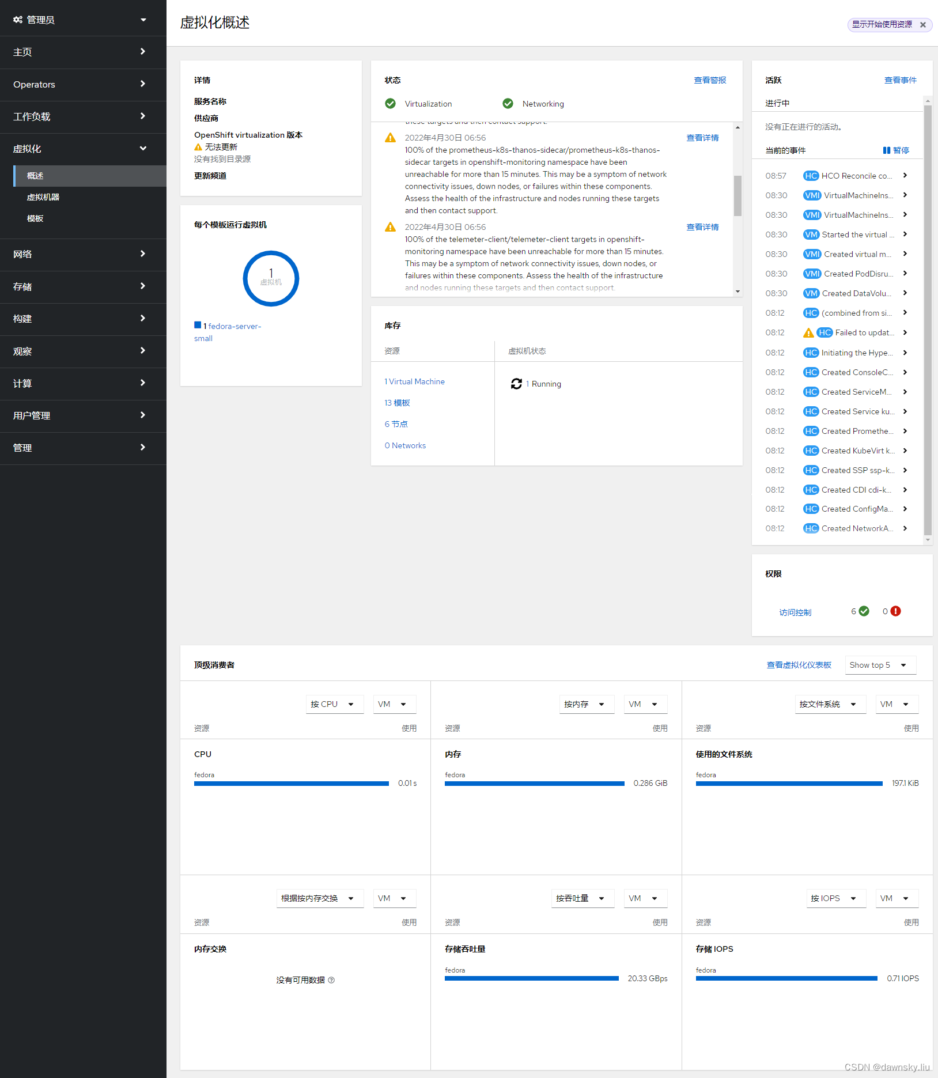The height and width of the screenshot is (1078, 938).
Task: Open the 查看警报 link in the status panel
Action: 710,80
